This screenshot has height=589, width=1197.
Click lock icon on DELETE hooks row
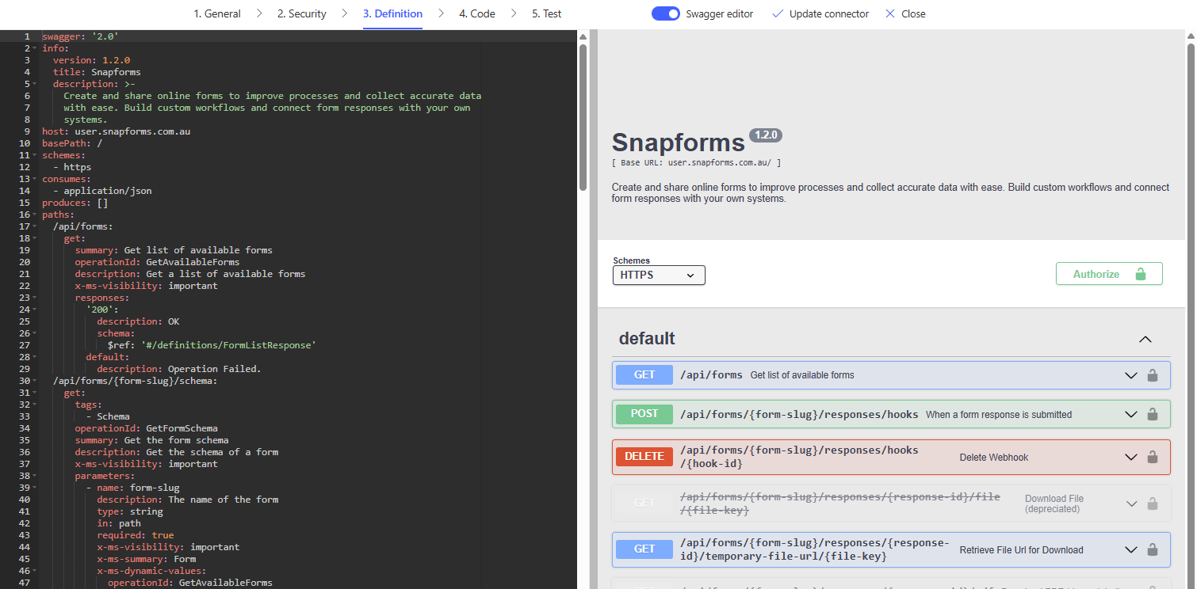point(1153,457)
